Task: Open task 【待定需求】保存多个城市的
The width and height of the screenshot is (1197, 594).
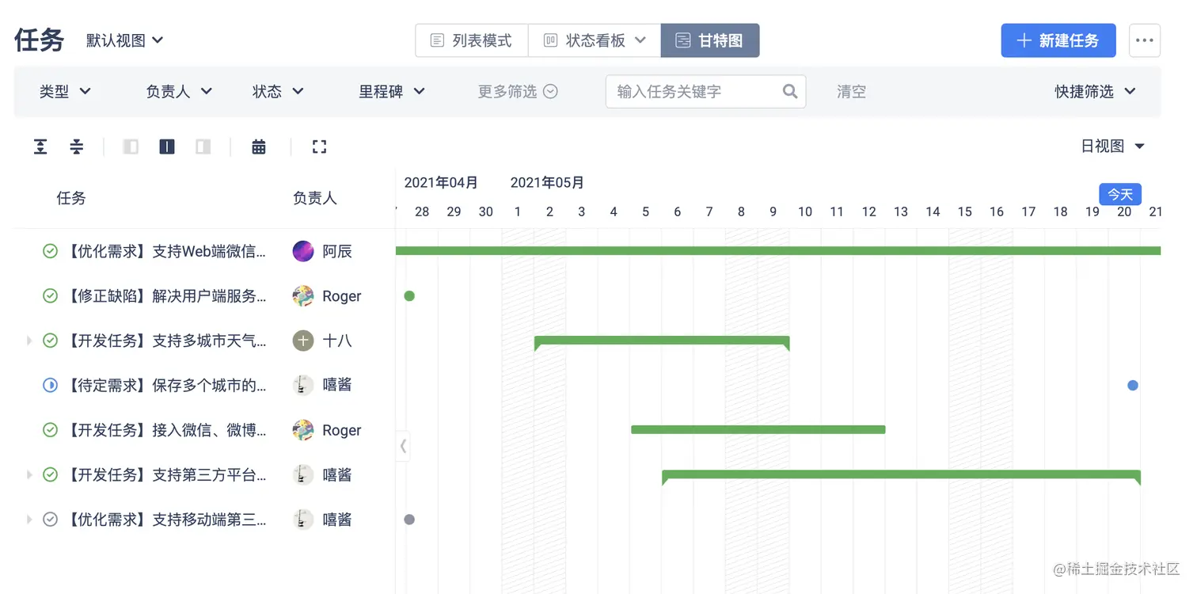Action: [x=166, y=385]
